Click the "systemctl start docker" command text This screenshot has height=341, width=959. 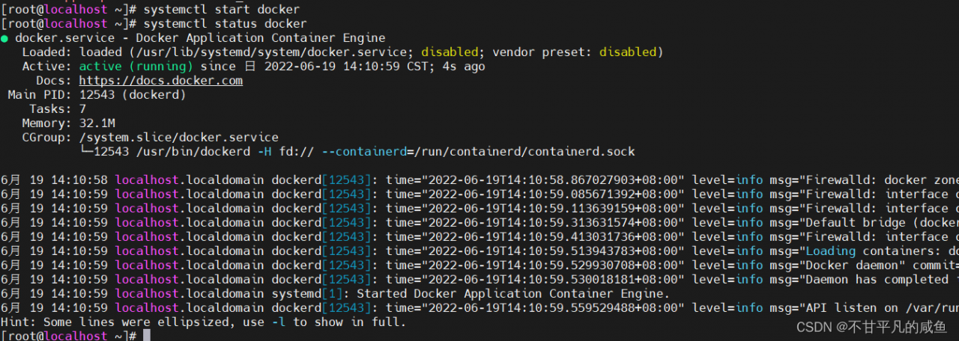click(221, 10)
